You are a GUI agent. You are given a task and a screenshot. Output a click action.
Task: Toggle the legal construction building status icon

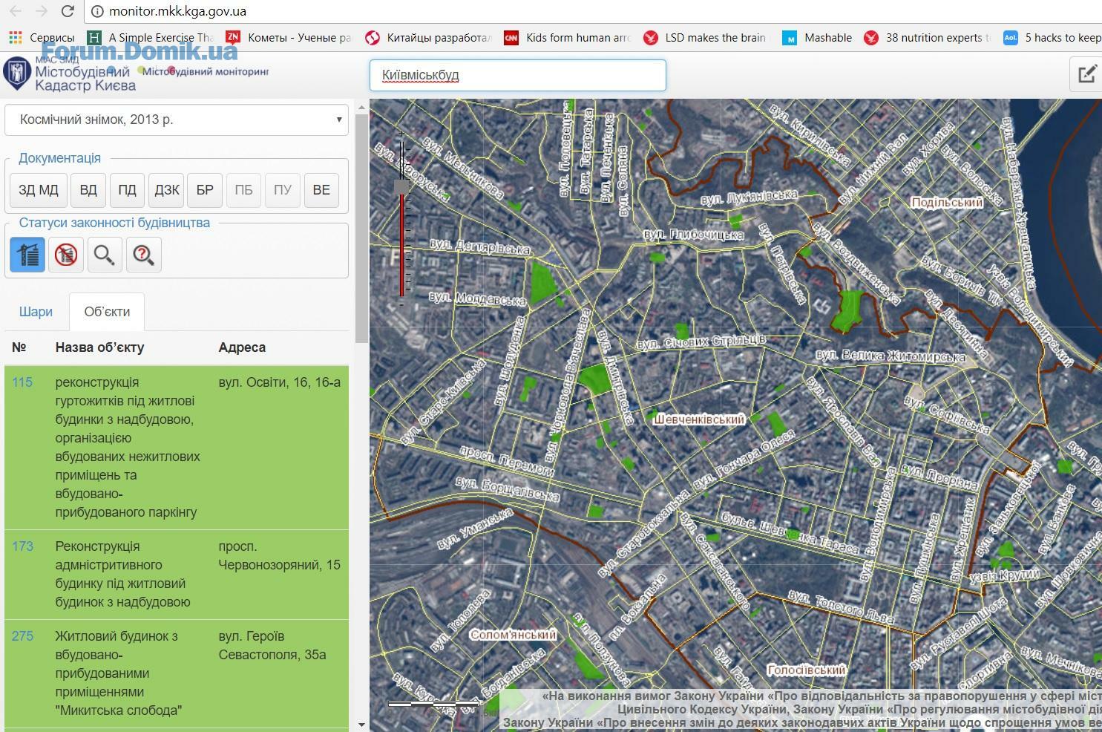[x=27, y=255]
